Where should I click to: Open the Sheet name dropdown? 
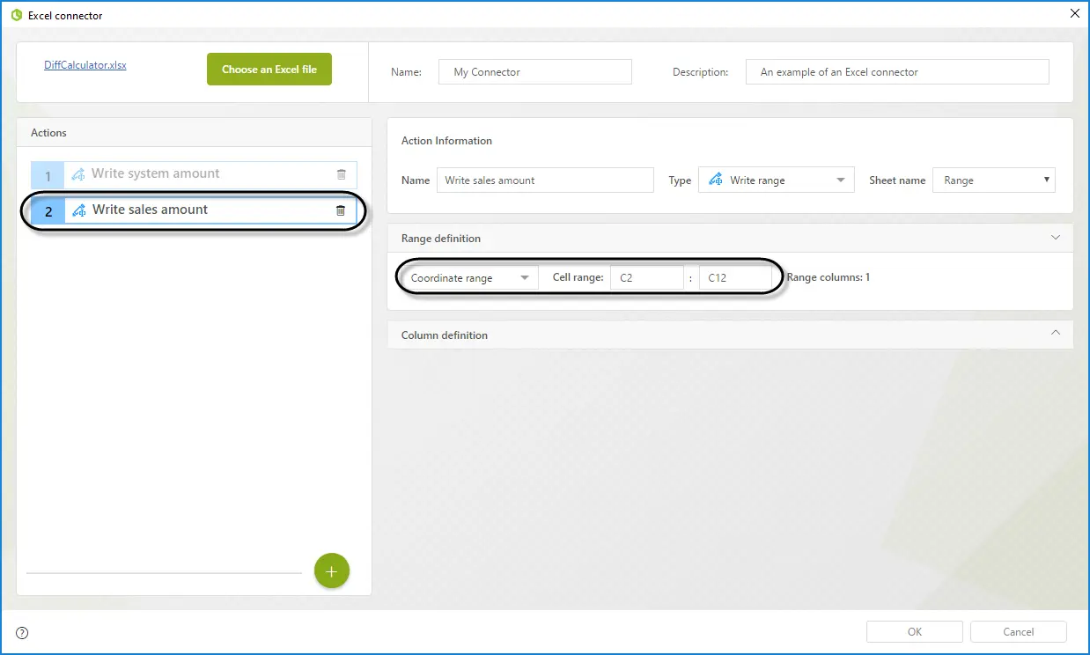[994, 180]
